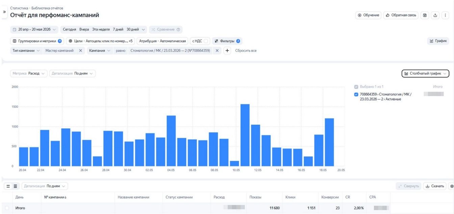Click the tallest chart bar at 11.05
This screenshot has width=454, height=214.
245,135
